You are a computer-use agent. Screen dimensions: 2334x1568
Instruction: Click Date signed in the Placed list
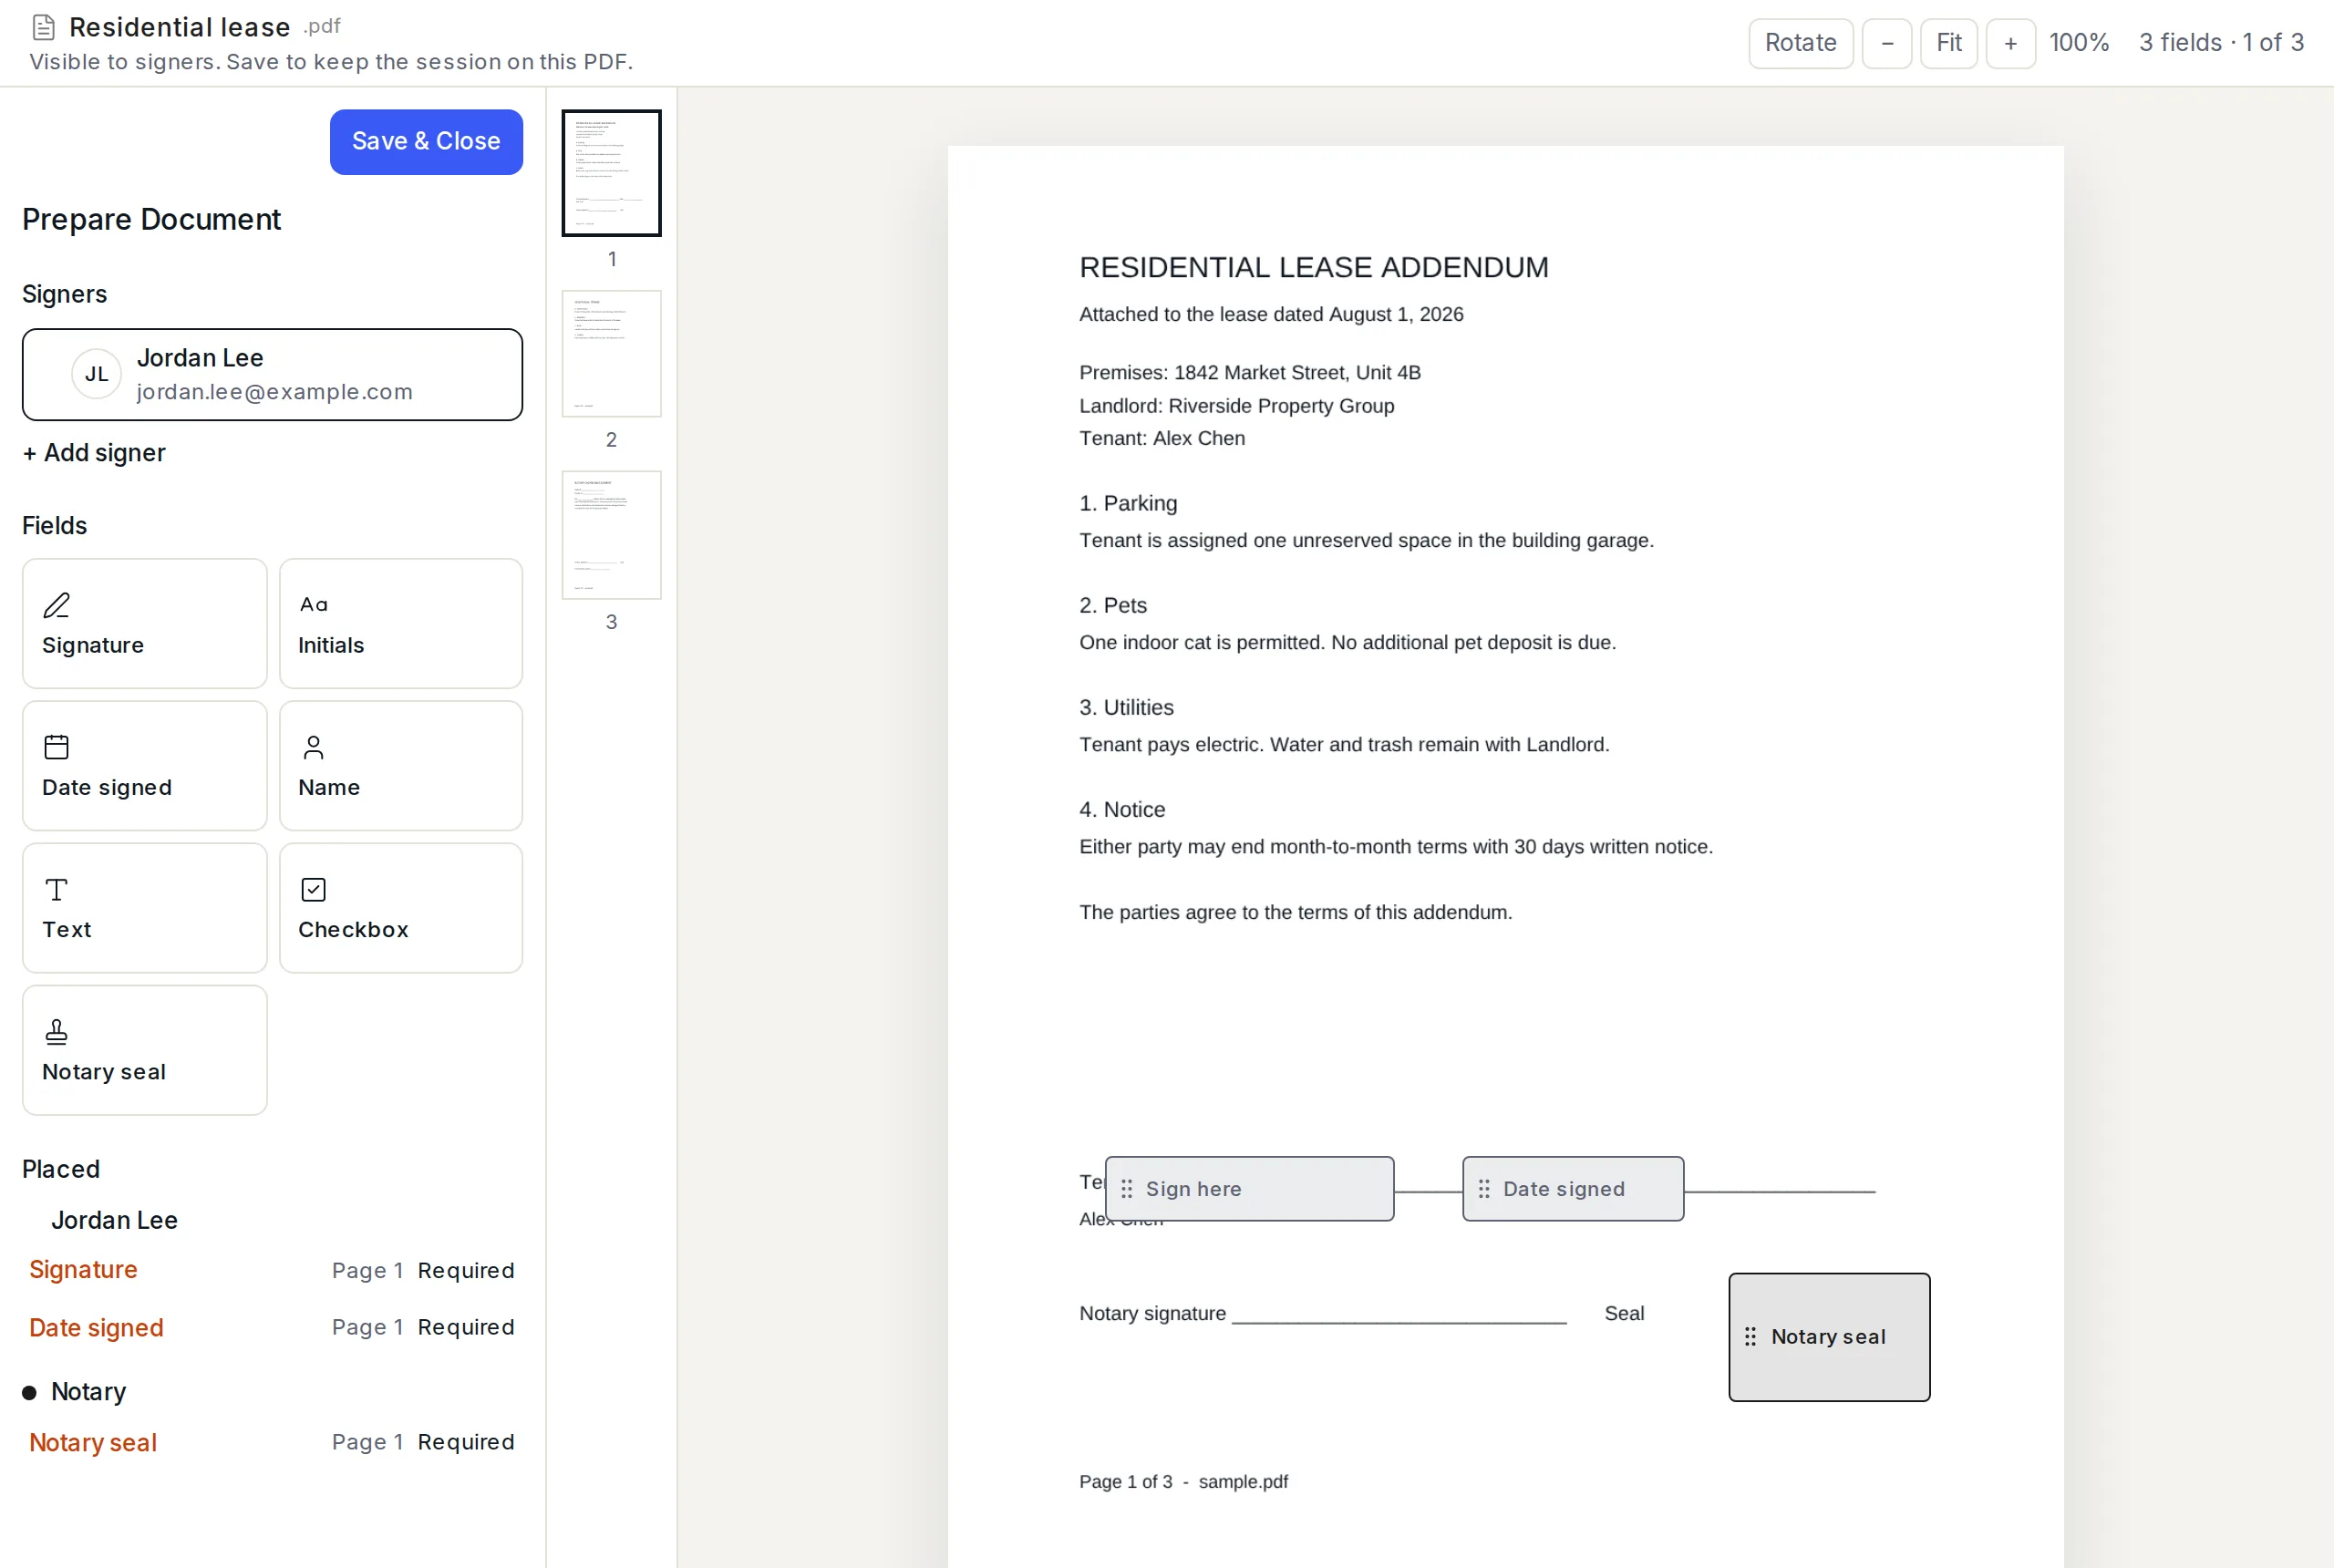(96, 1328)
